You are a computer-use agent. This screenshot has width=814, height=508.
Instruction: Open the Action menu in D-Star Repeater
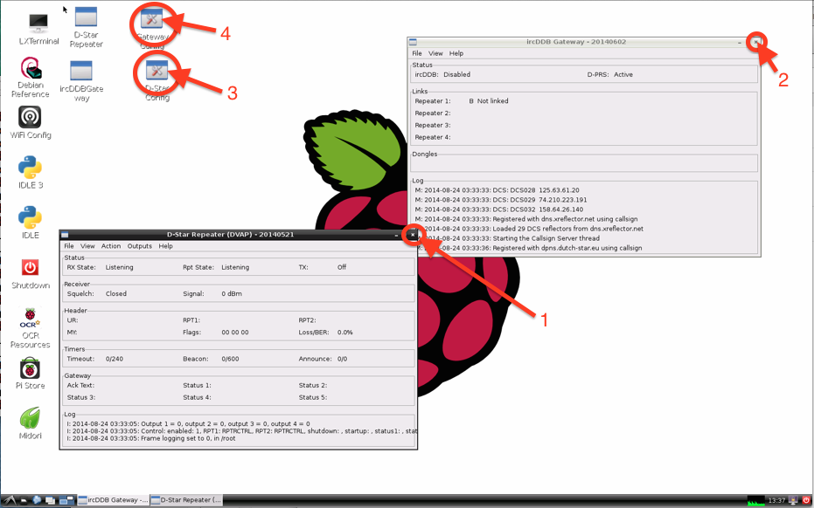pos(111,246)
